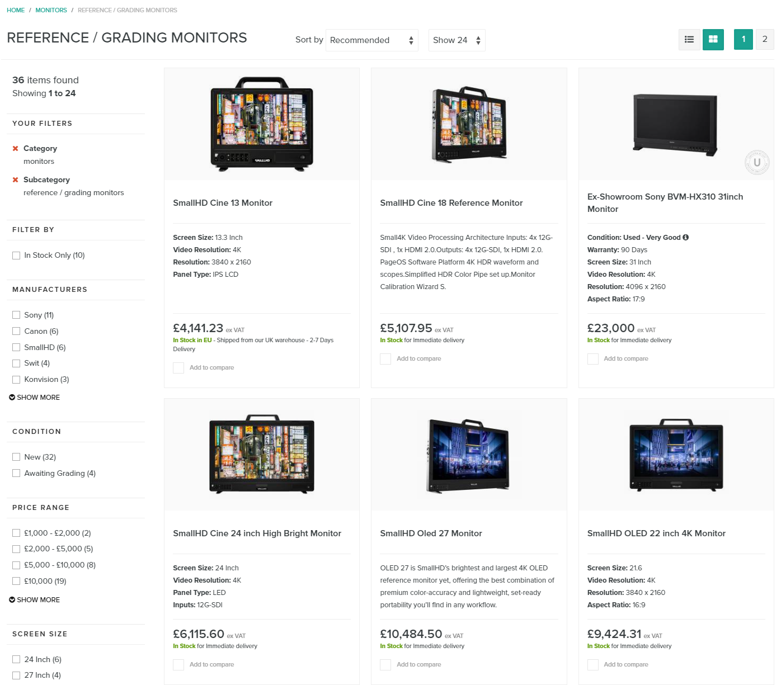The image size is (781, 685).
Task: Tick the In Stock Only checkbox
Action: (x=16, y=256)
